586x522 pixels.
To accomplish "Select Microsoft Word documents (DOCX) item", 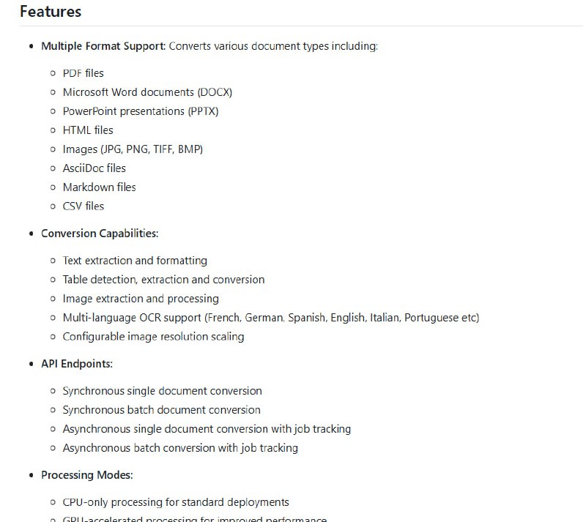I will pyautogui.click(x=147, y=92).
